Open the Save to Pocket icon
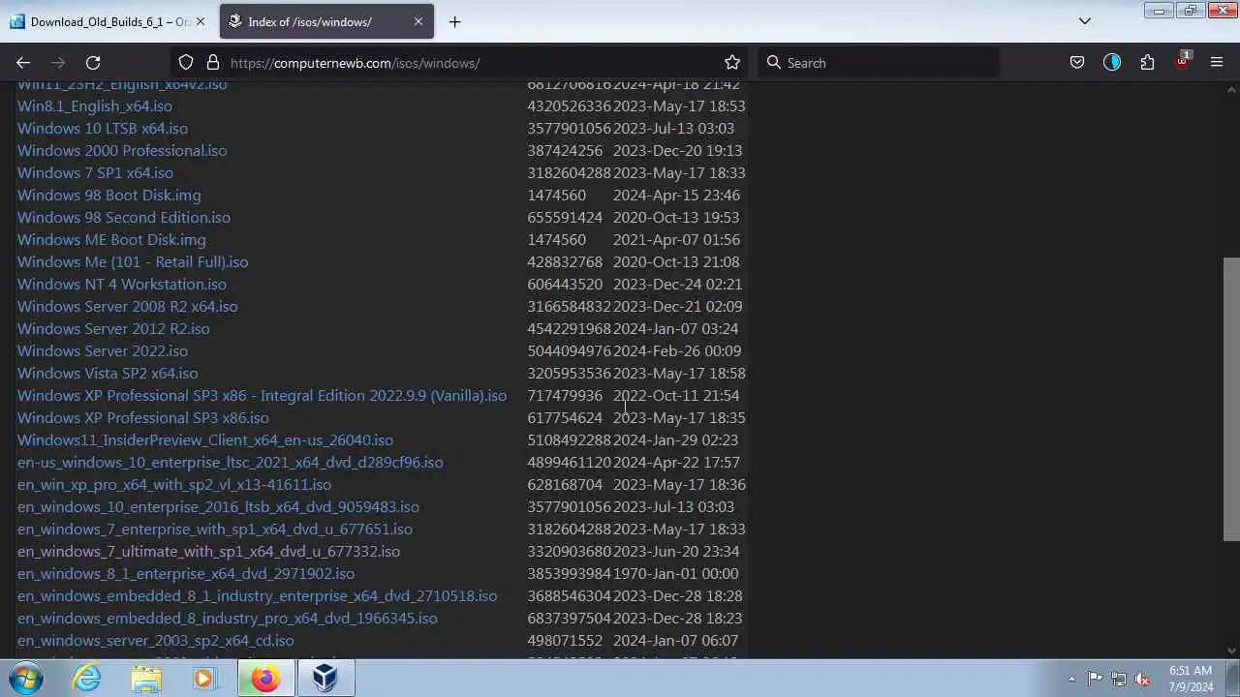The height and width of the screenshot is (697, 1240). [x=1077, y=63]
